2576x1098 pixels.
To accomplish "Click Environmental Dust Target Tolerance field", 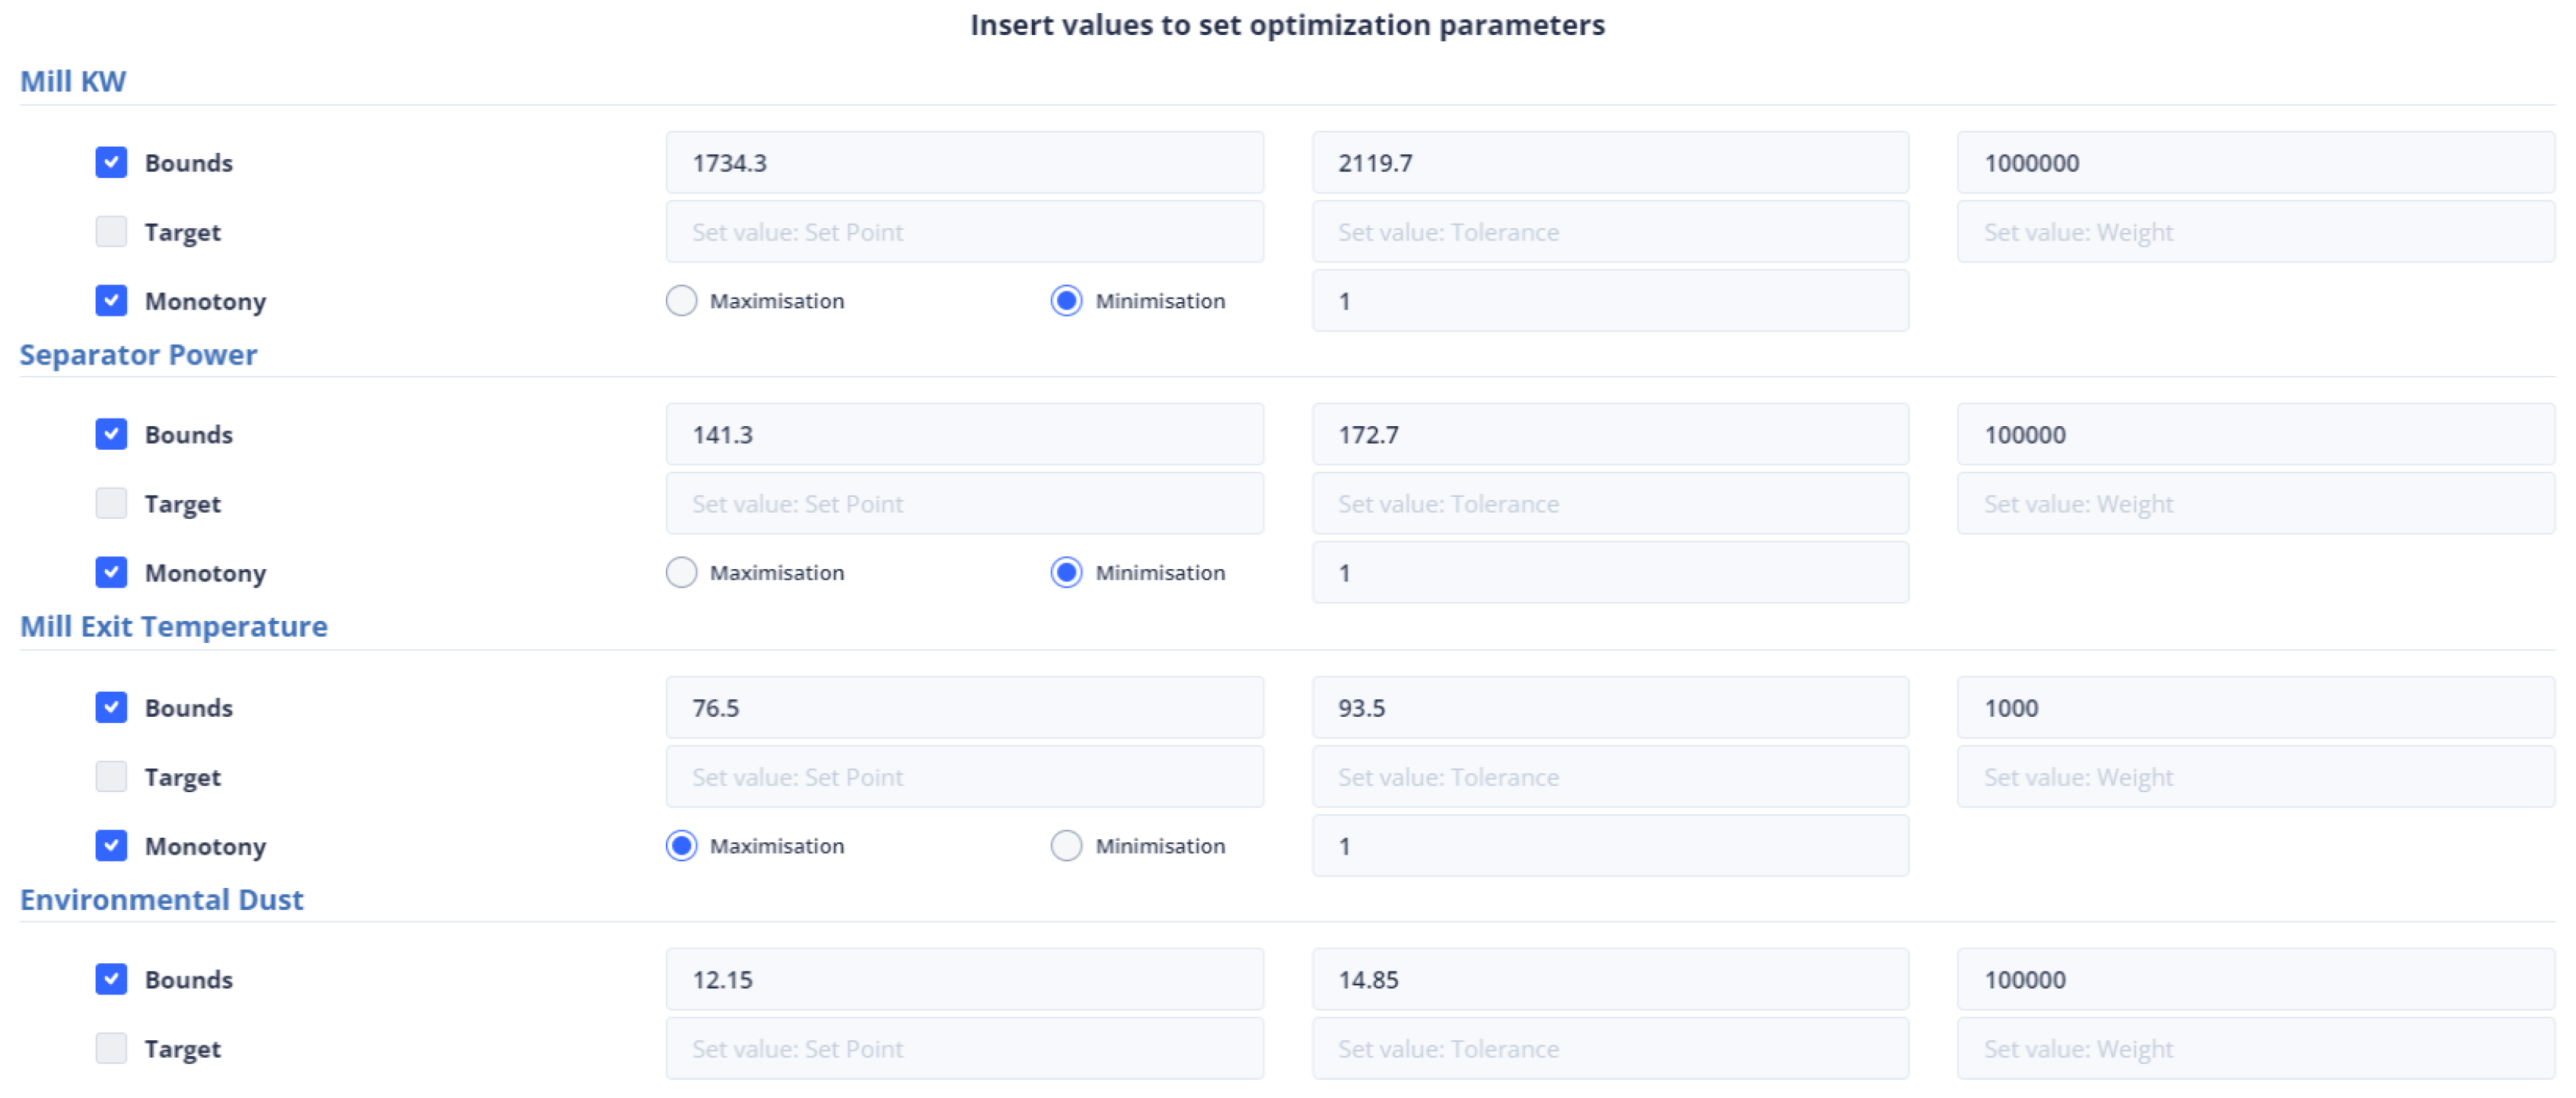I will point(1609,1048).
